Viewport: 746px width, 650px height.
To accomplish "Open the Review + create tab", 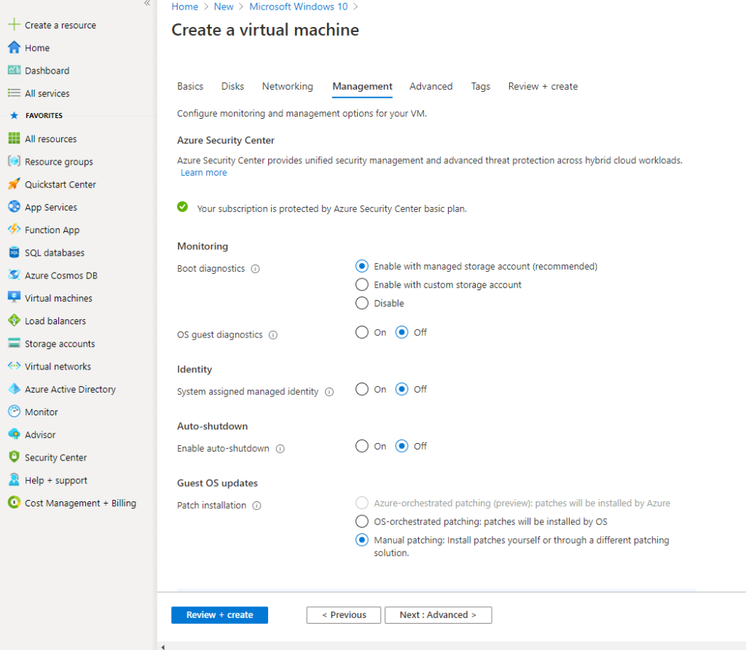I will (543, 86).
